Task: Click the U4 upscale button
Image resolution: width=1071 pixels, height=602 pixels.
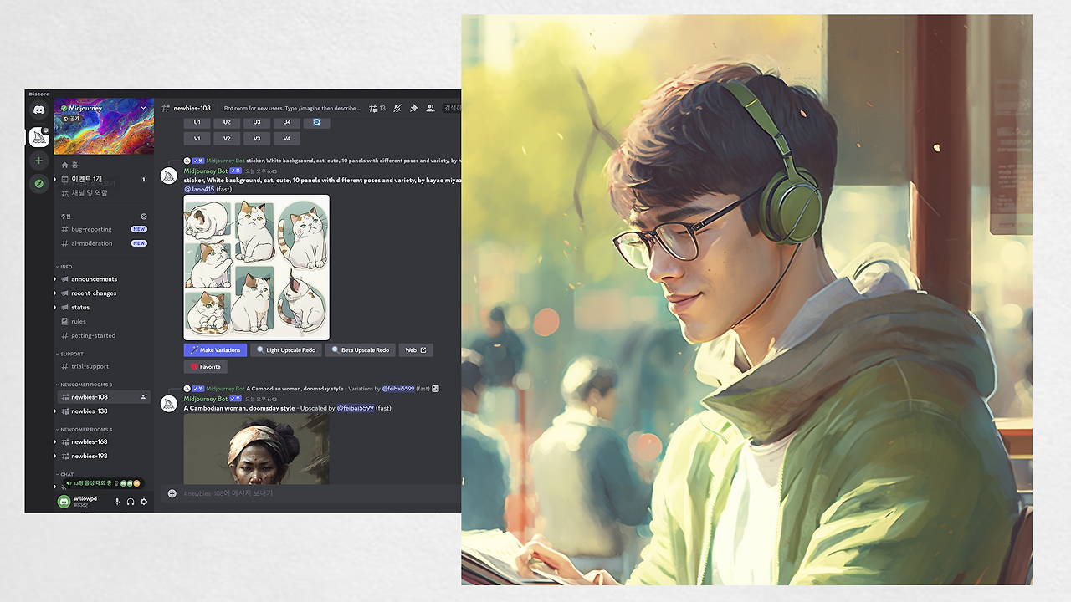Action: (x=287, y=122)
